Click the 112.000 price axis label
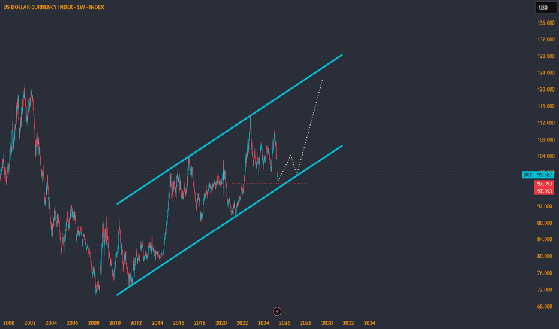The image size is (559, 329). point(546,123)
